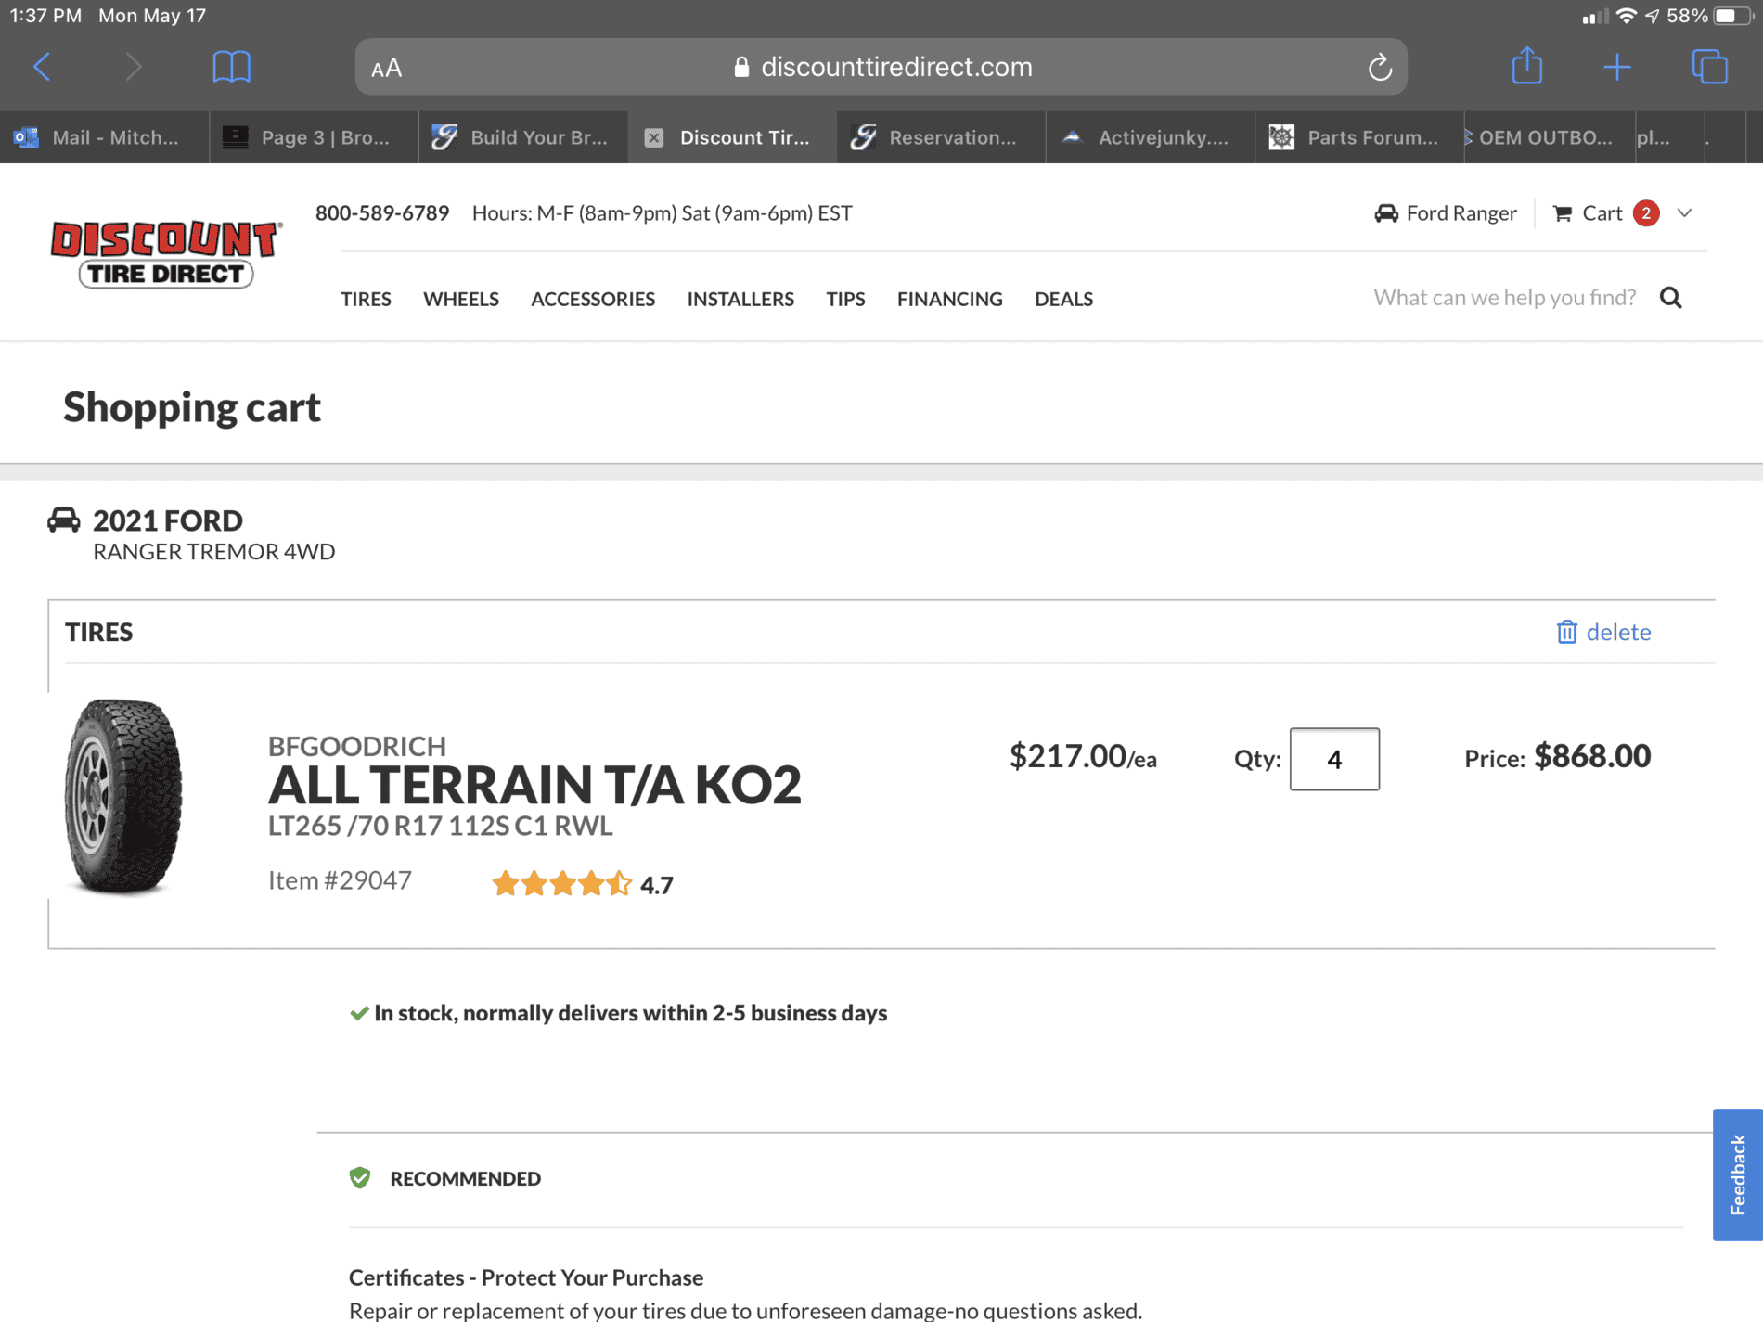Click the BFGOODRICH brand name
1763x1322 pixels.
[x=357, y=745]
